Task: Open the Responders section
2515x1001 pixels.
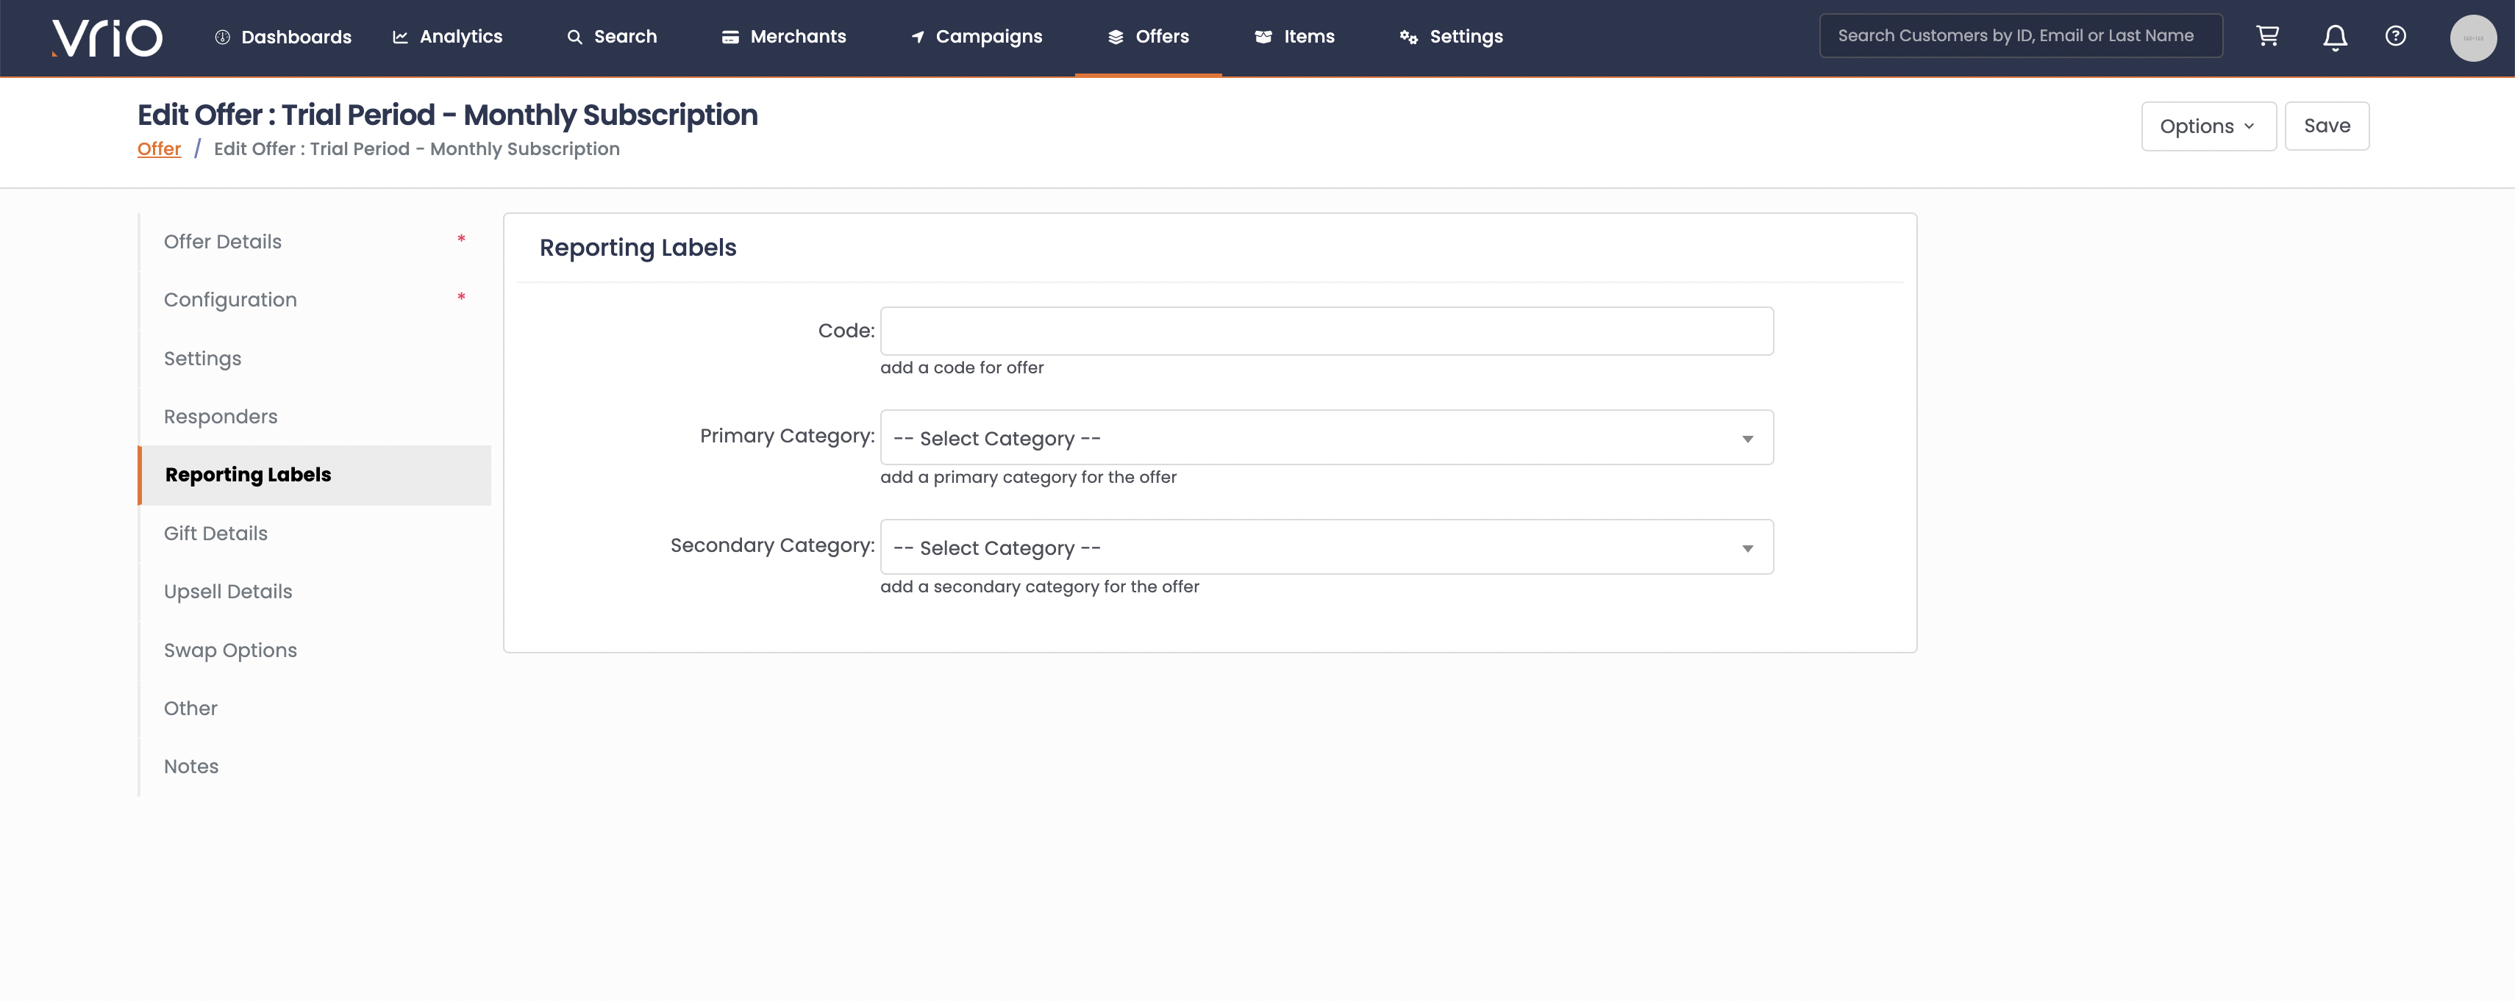Action: pyautogui.click(x=315, y=417)
